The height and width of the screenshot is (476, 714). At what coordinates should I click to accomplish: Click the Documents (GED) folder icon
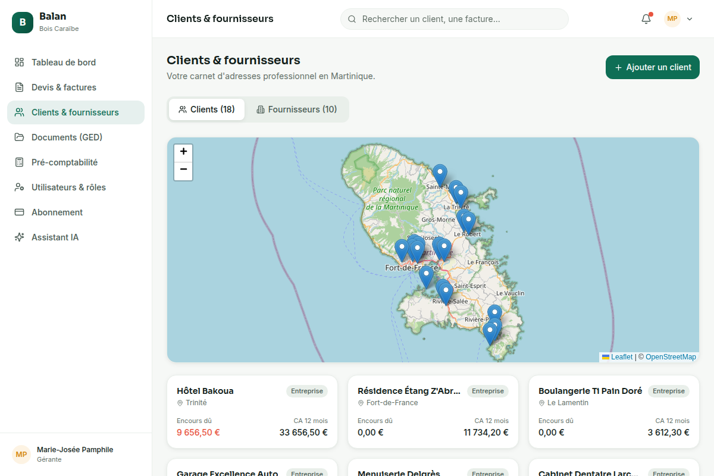(x=20, y=137)
